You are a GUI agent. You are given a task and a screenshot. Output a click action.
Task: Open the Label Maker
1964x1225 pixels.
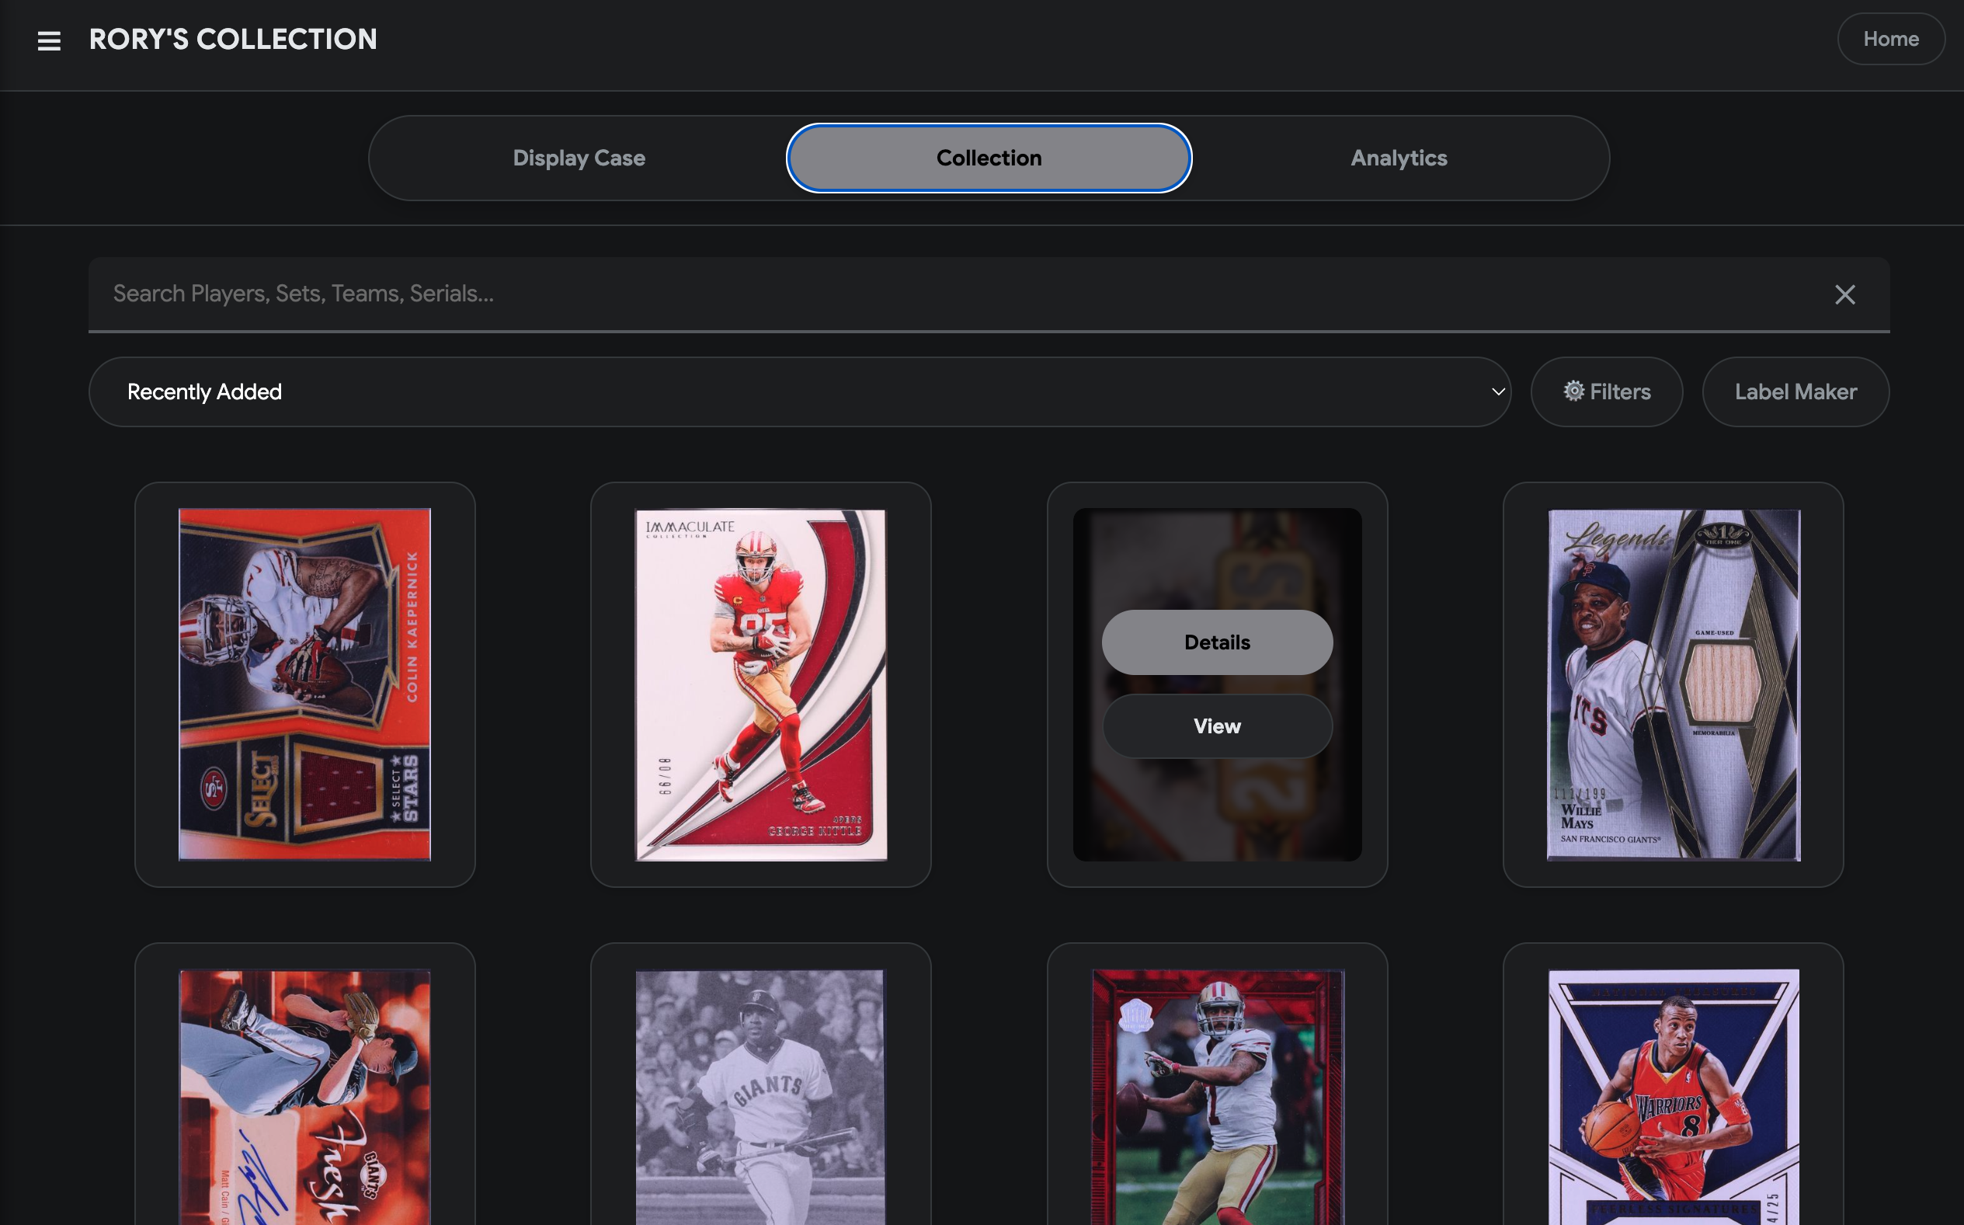(x=1795, y=392)
